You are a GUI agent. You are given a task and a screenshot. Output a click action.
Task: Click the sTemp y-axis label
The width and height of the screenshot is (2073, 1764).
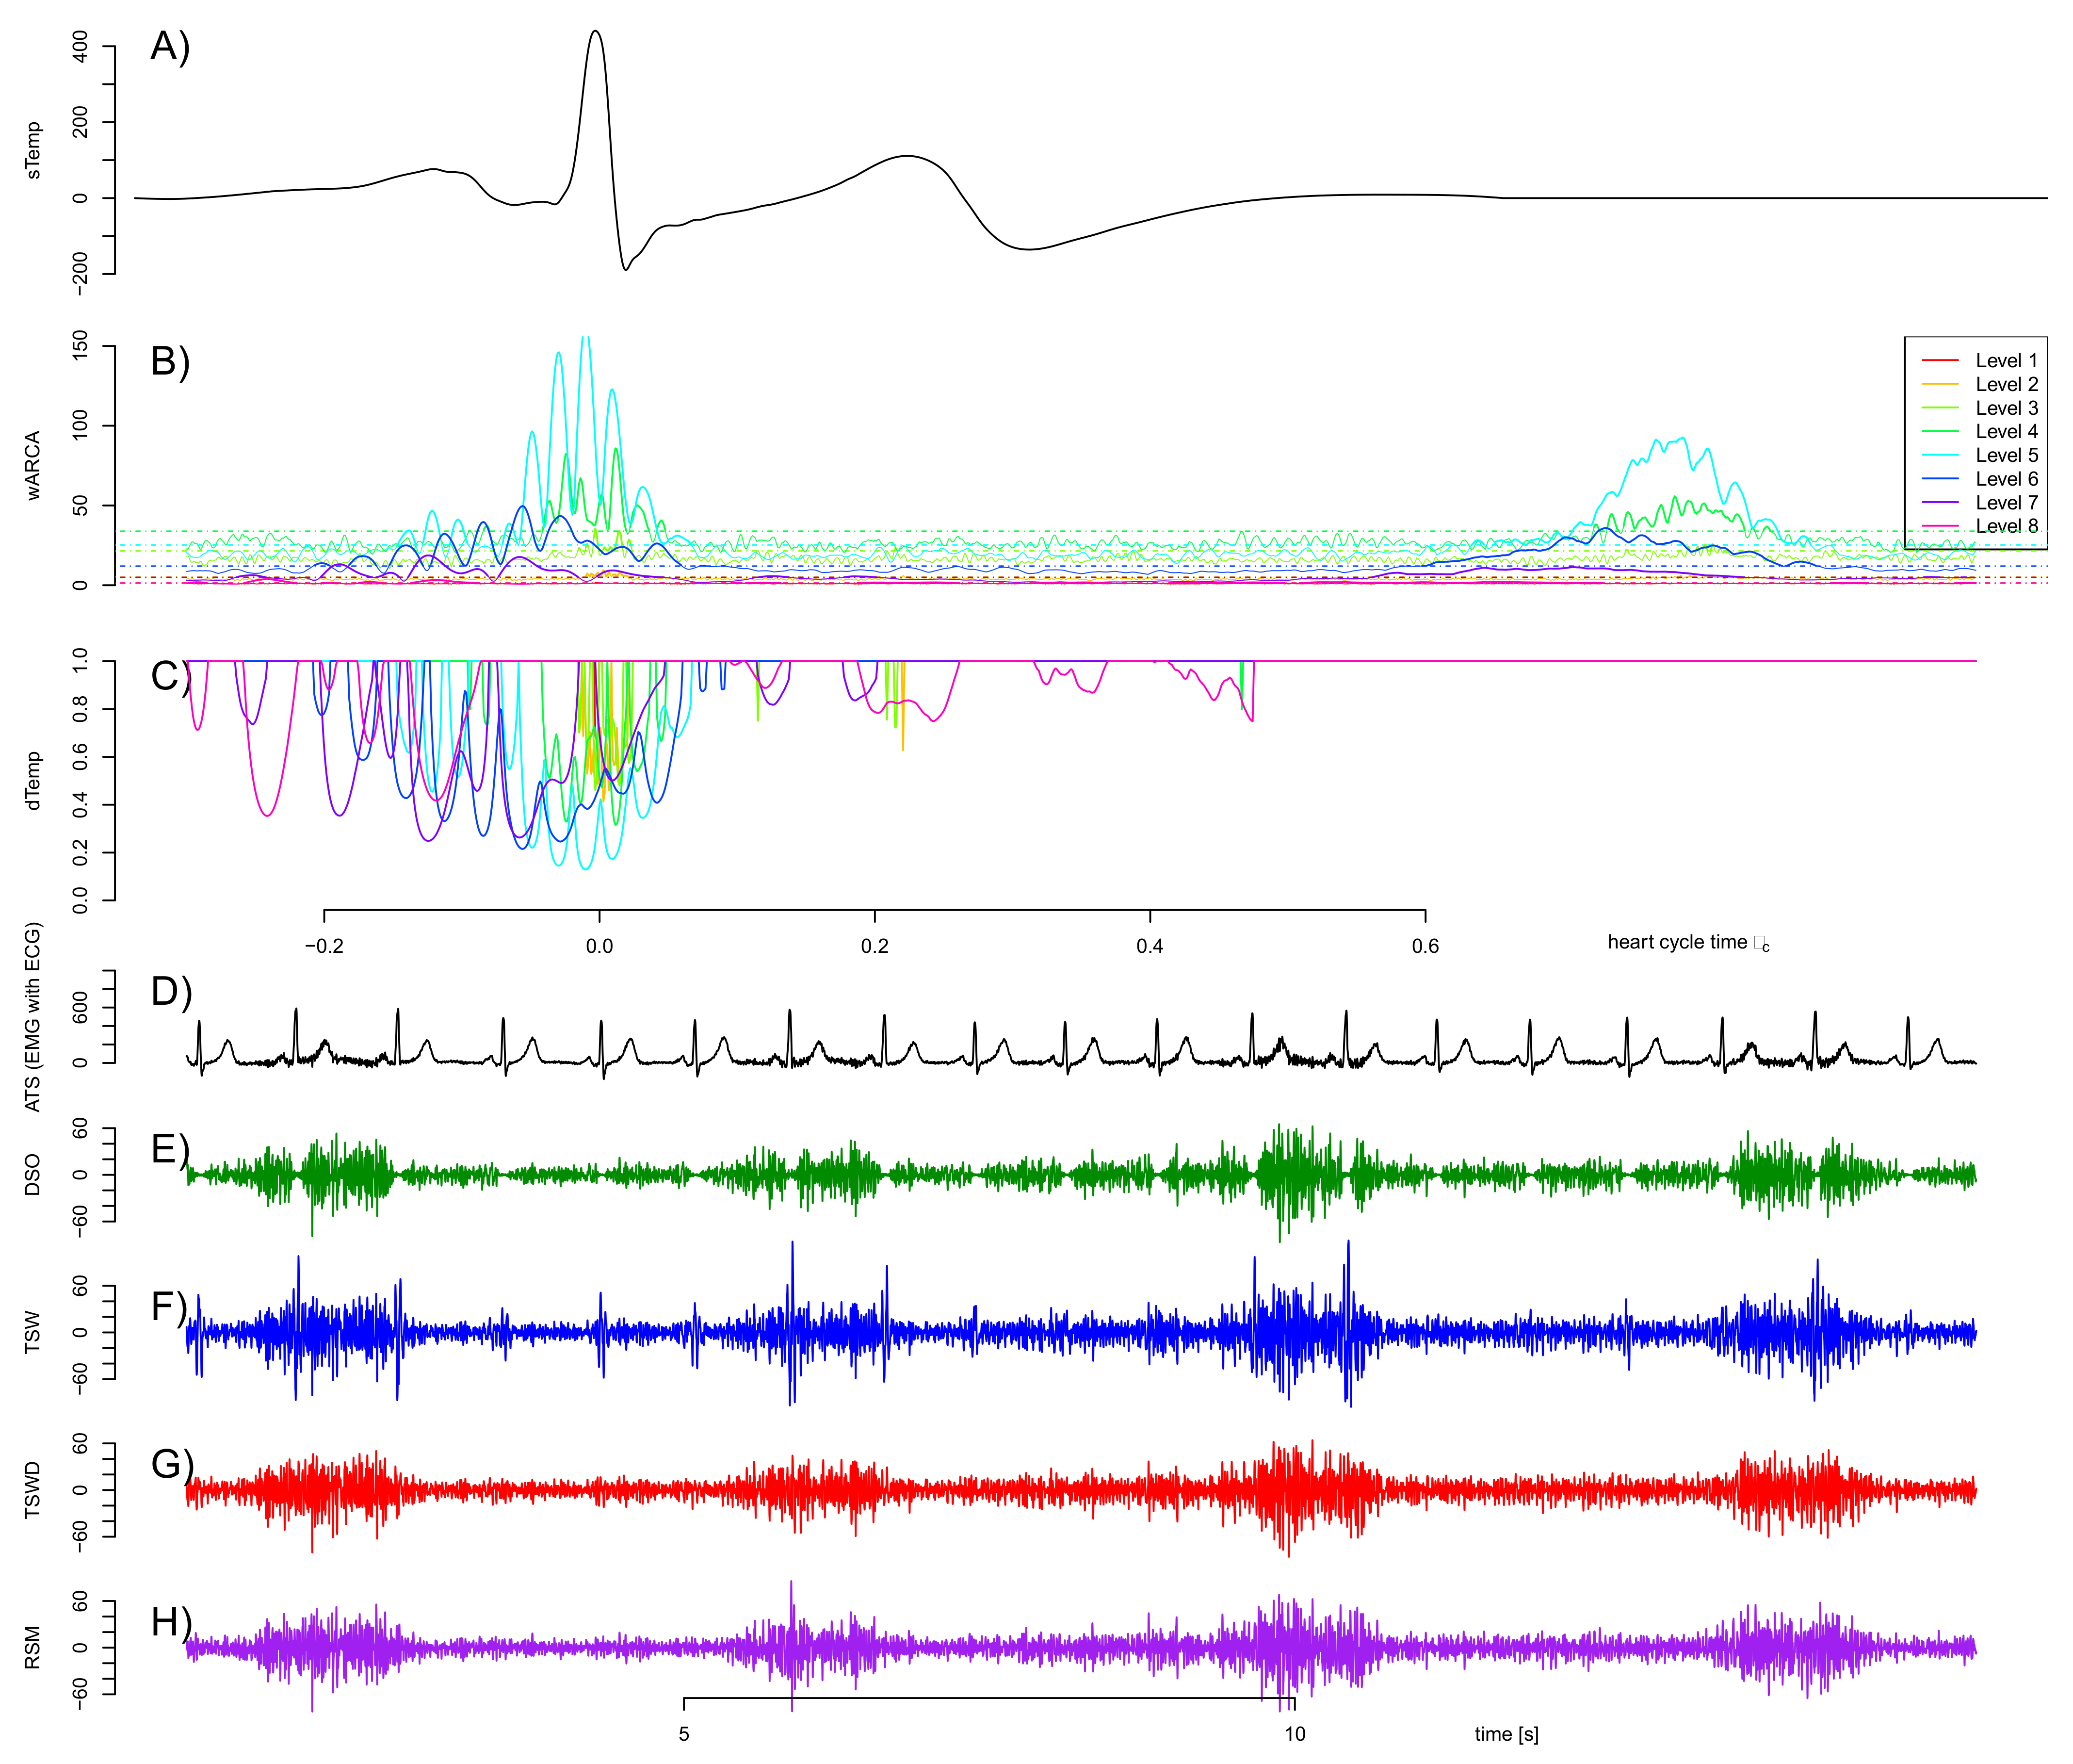pyautogui.click(x=33, y=151)
